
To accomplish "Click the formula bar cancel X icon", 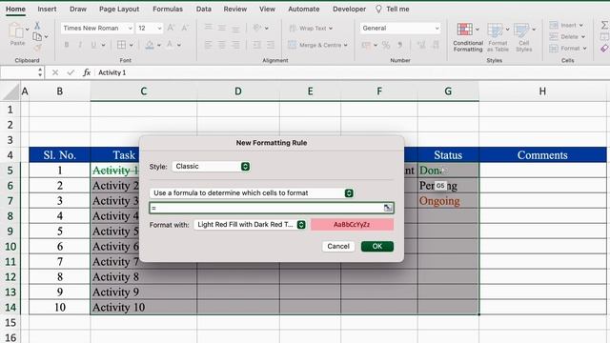I will pos(55,72).
